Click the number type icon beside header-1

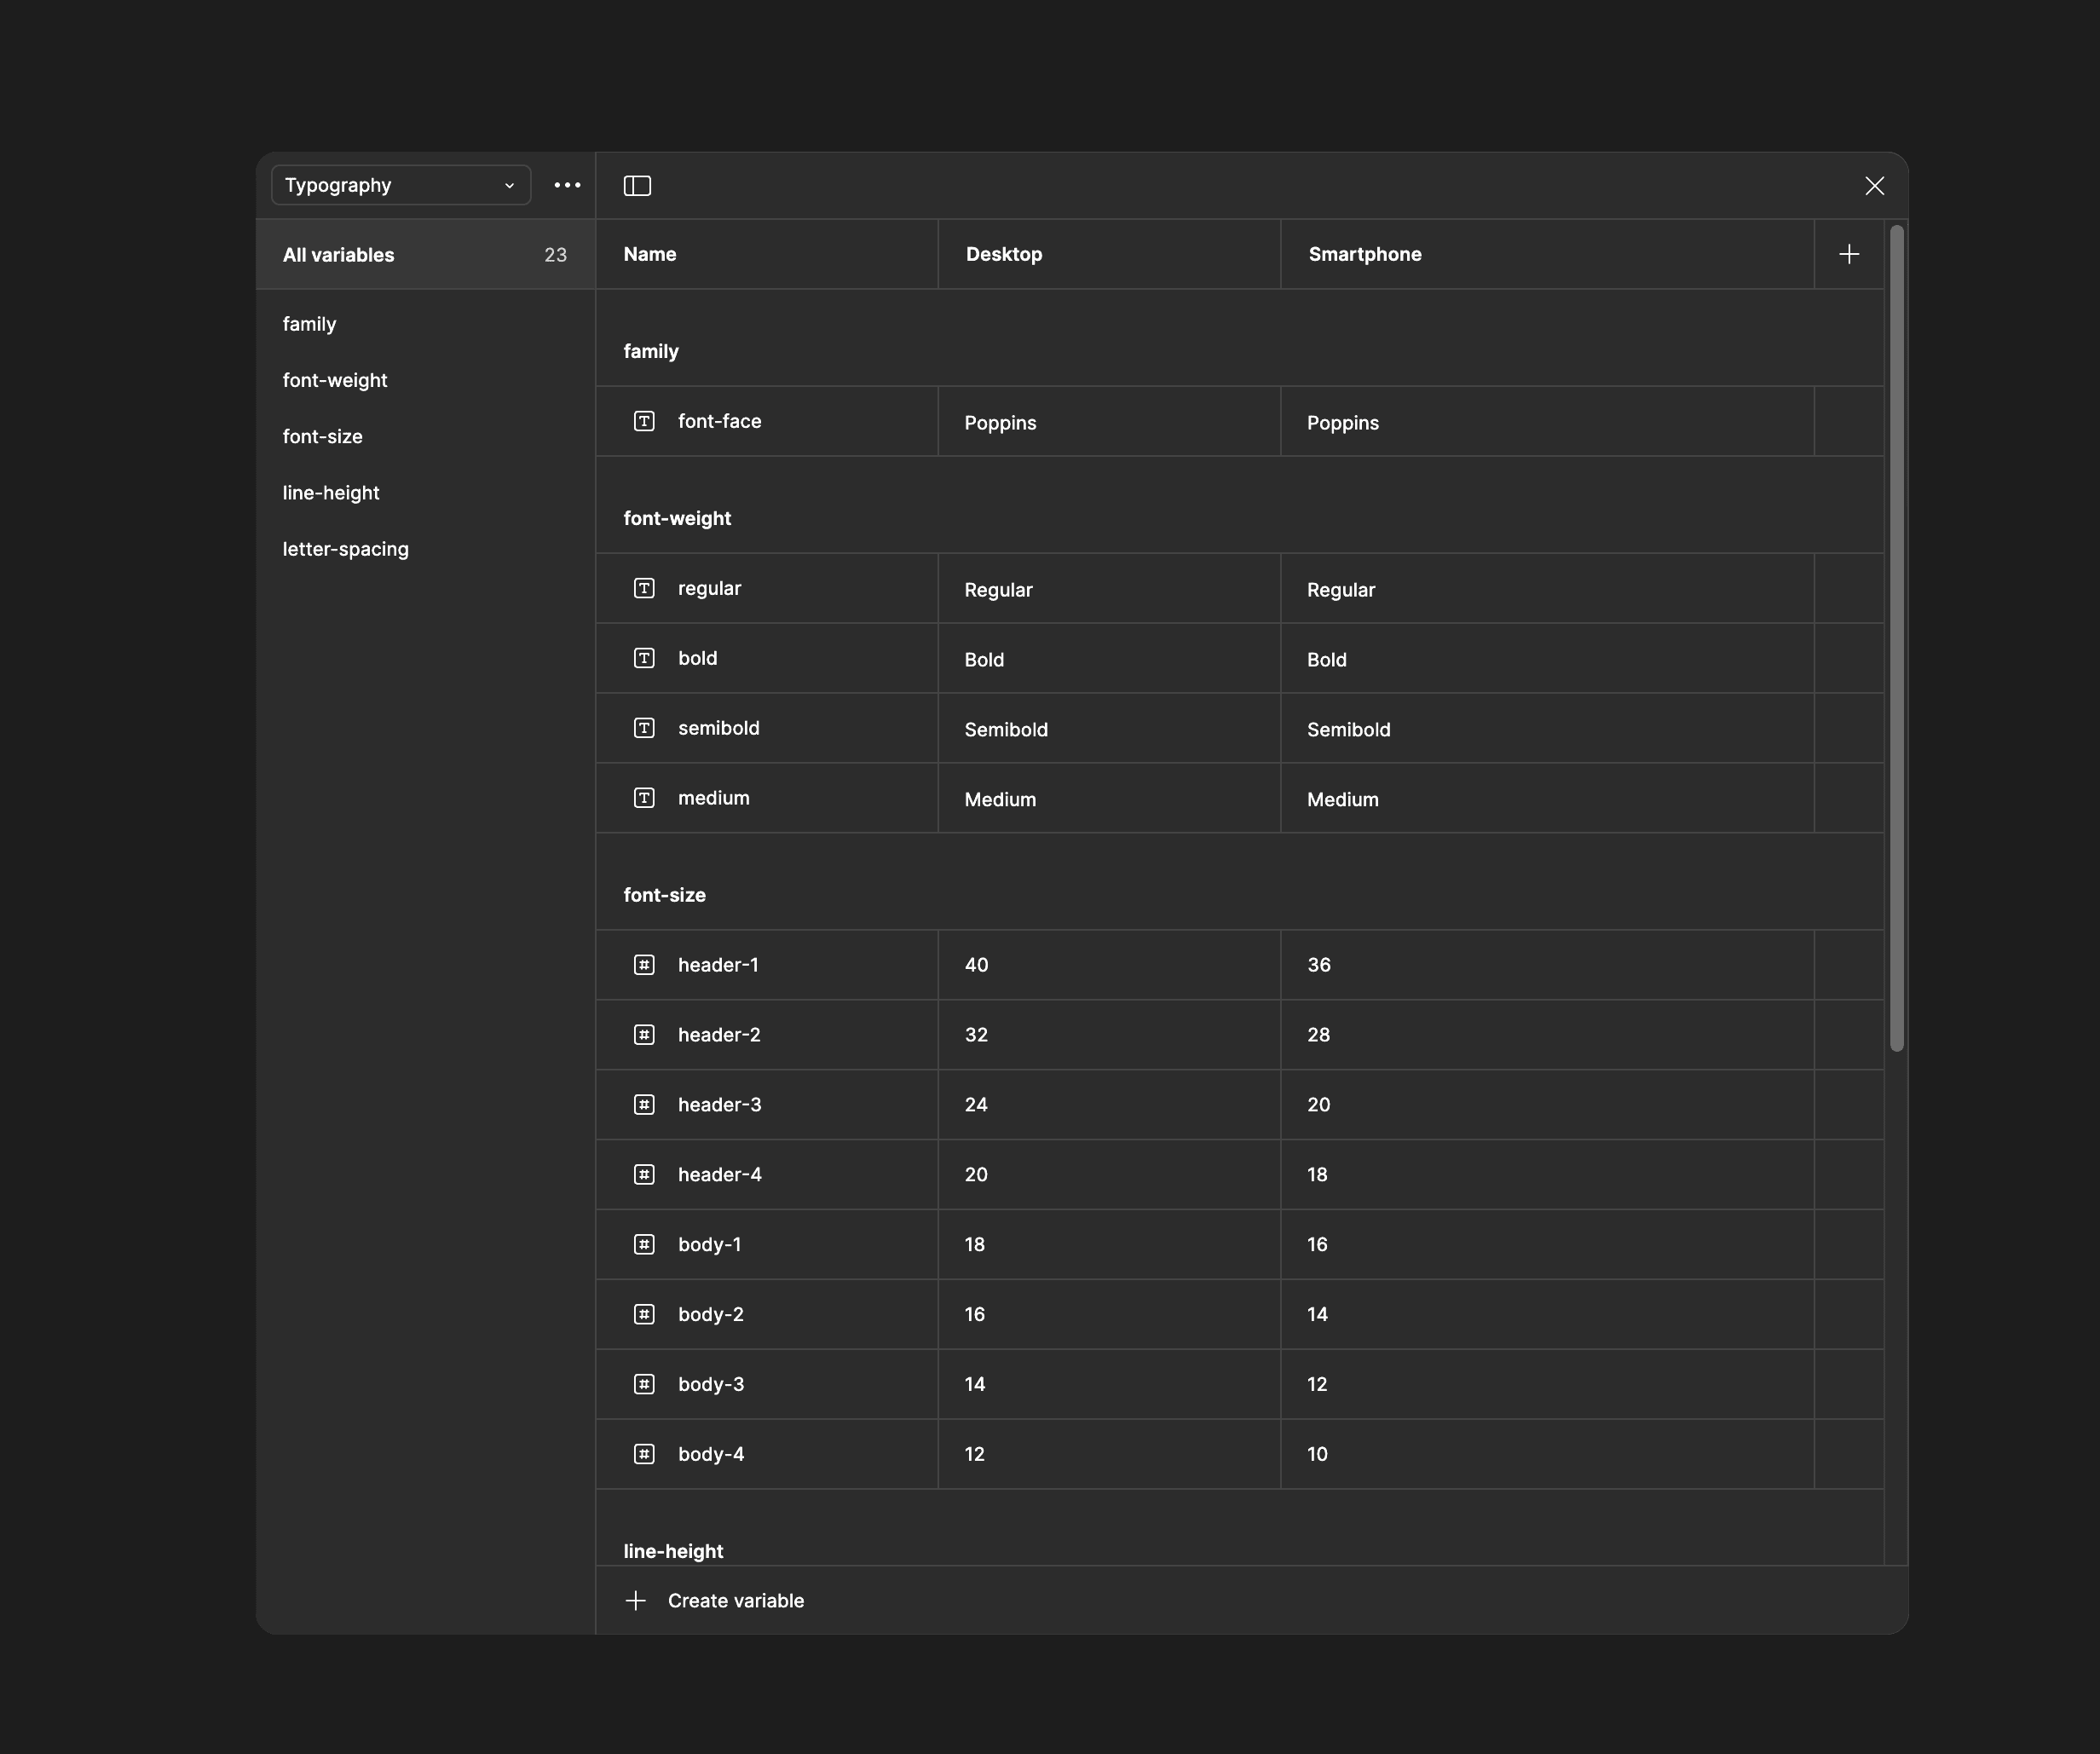coord(644,965)
